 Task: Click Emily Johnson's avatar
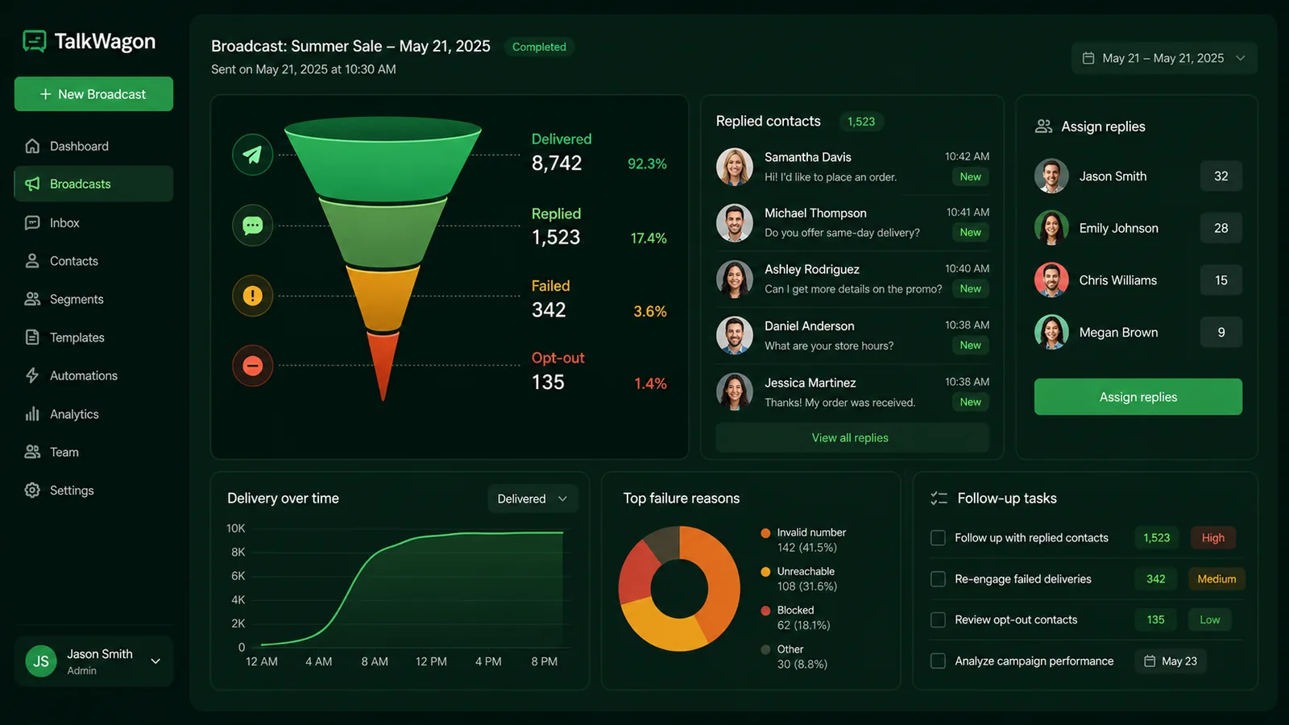(1051, 228)
